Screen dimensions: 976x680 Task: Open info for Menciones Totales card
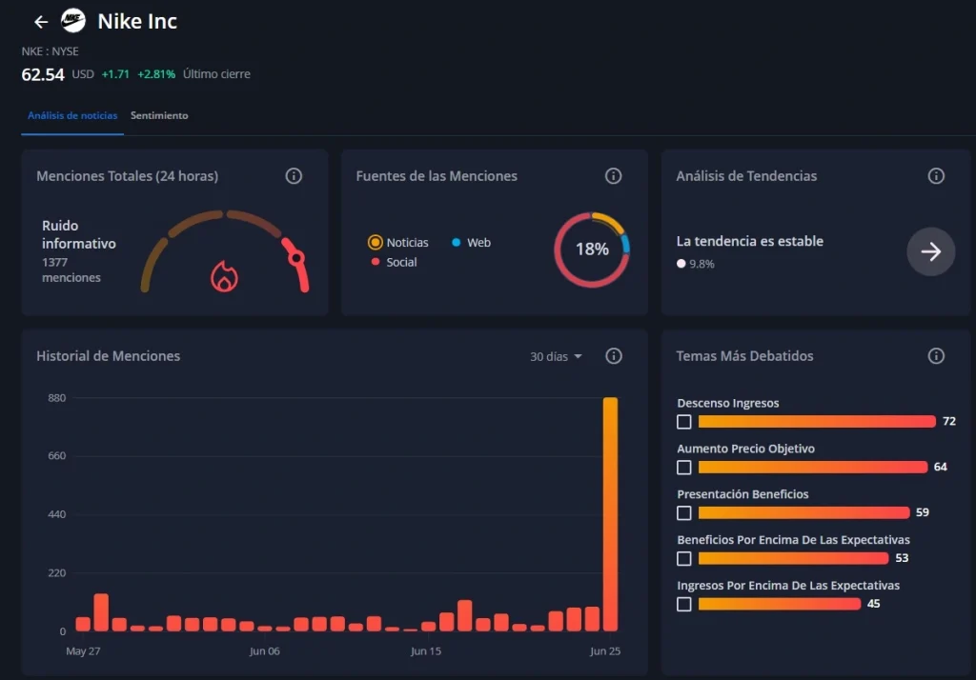click(294, 176)
